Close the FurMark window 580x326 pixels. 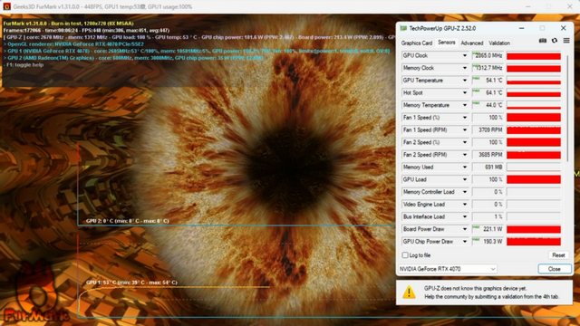point(570,6)
